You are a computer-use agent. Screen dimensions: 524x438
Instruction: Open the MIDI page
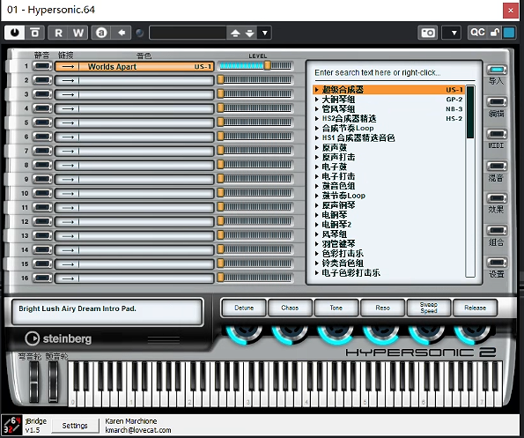(497, 134)
